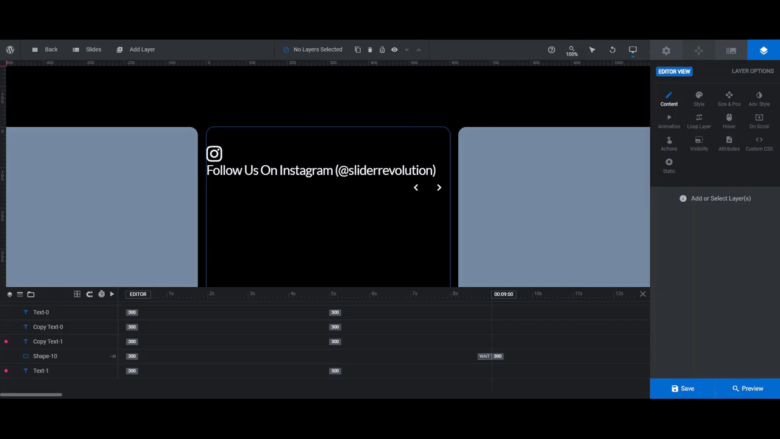Select the Text-0 layer row
This screenshot has height=439, width=780.
coord(59,312)
